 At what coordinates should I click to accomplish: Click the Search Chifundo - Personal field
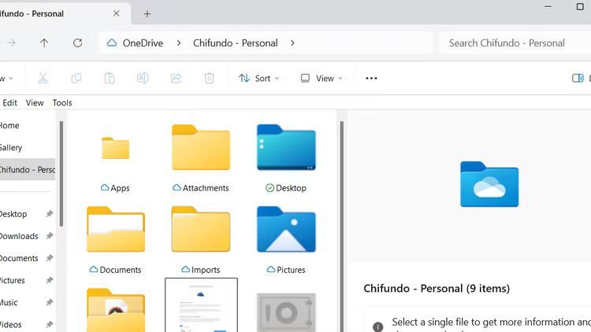(512, 43)
